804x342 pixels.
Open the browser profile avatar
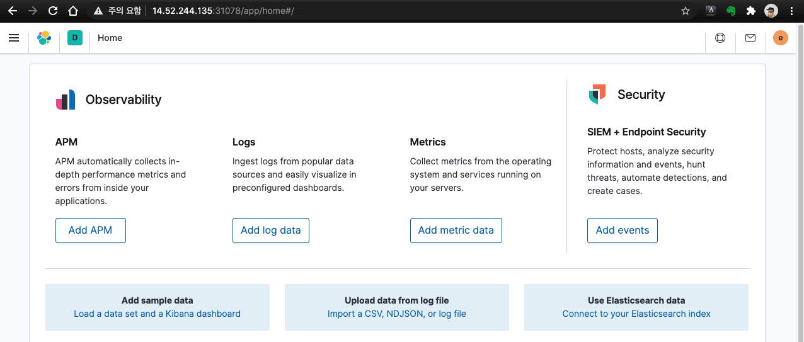point(771,11)
